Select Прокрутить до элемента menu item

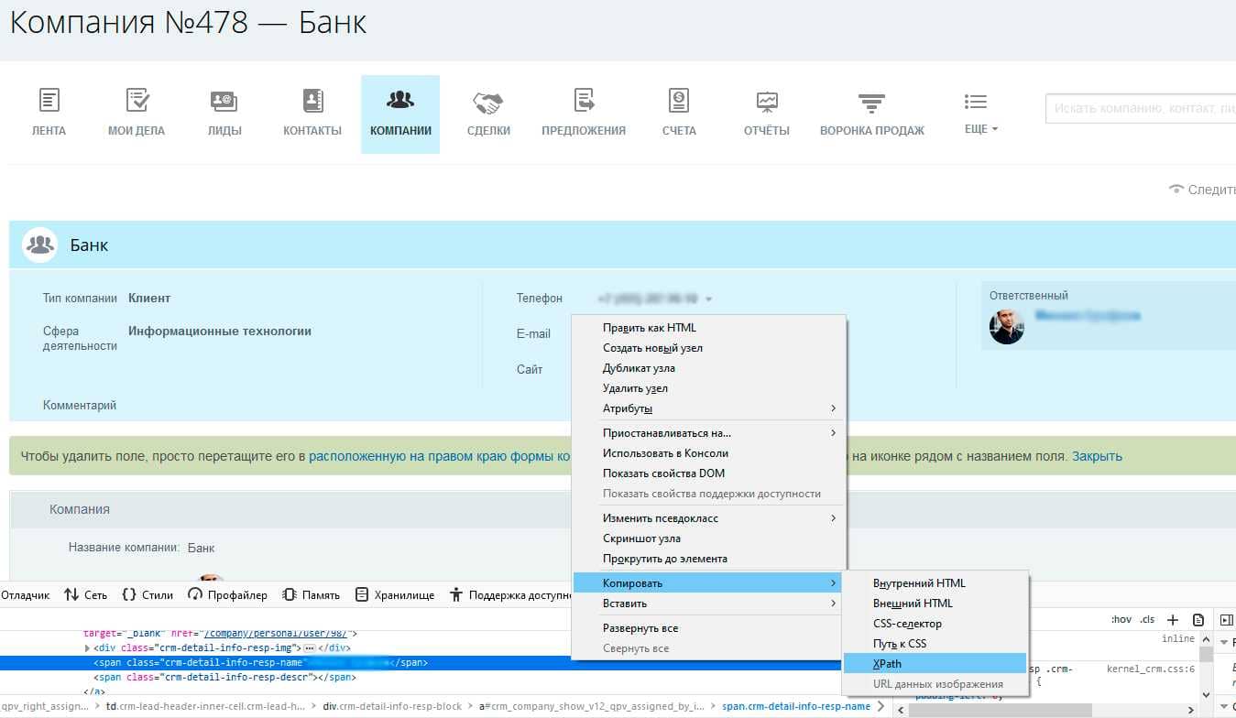click(x=709, y=559)
